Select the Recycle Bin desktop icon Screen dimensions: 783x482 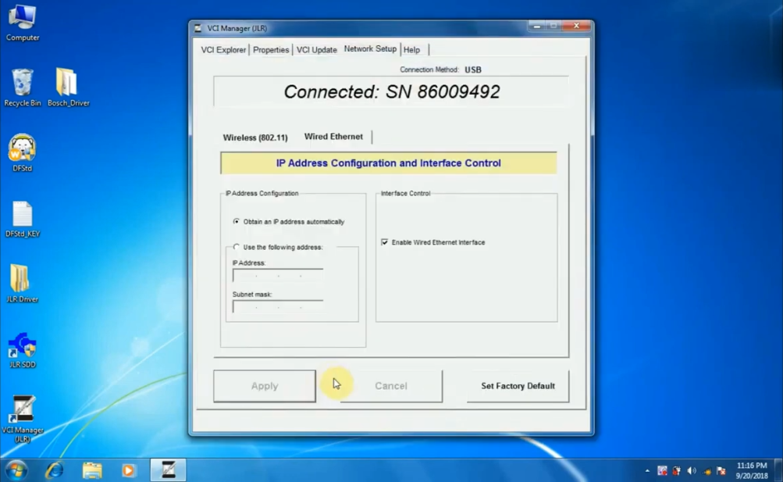tap(23, 88)
